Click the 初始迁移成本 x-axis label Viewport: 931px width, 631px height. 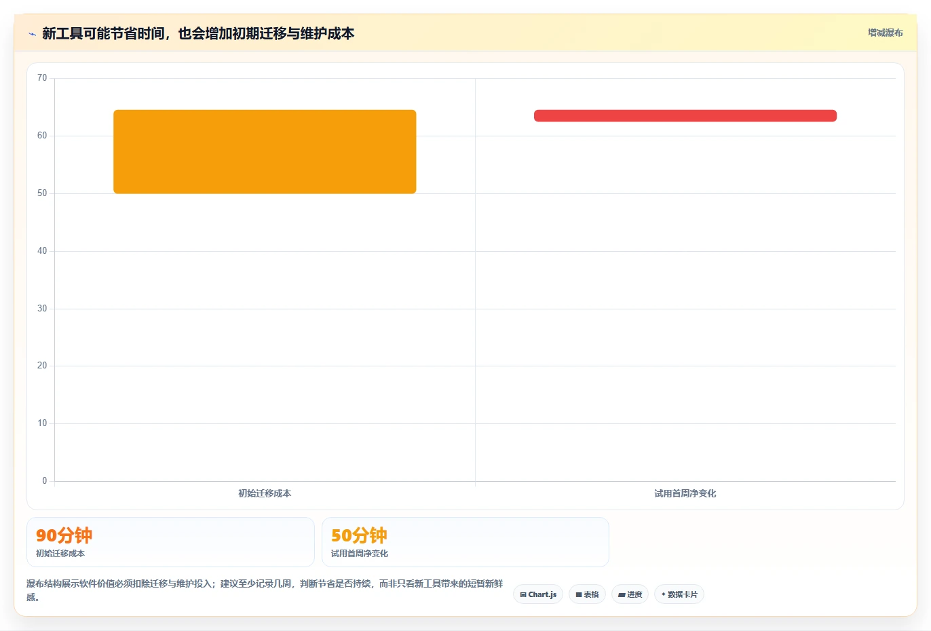[x=265, y=493]
